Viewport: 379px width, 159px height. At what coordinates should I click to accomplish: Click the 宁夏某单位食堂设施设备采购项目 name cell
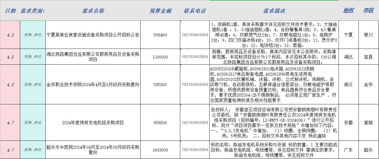click(93, 35)
